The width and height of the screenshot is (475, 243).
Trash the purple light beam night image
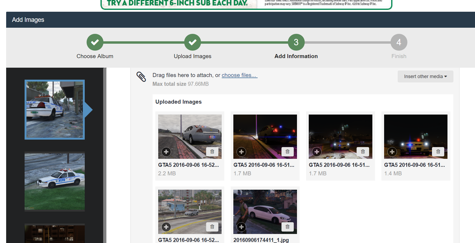pyautogui.click(x=288, y=152)
